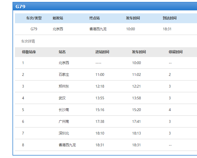Select arrival time 15:16 for 长沙南
197x158 pixels.
(x=100, y=110)
